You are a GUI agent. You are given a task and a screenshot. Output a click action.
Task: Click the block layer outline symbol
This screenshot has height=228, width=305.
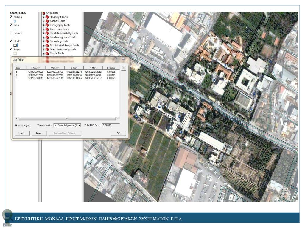coord(15,45)
